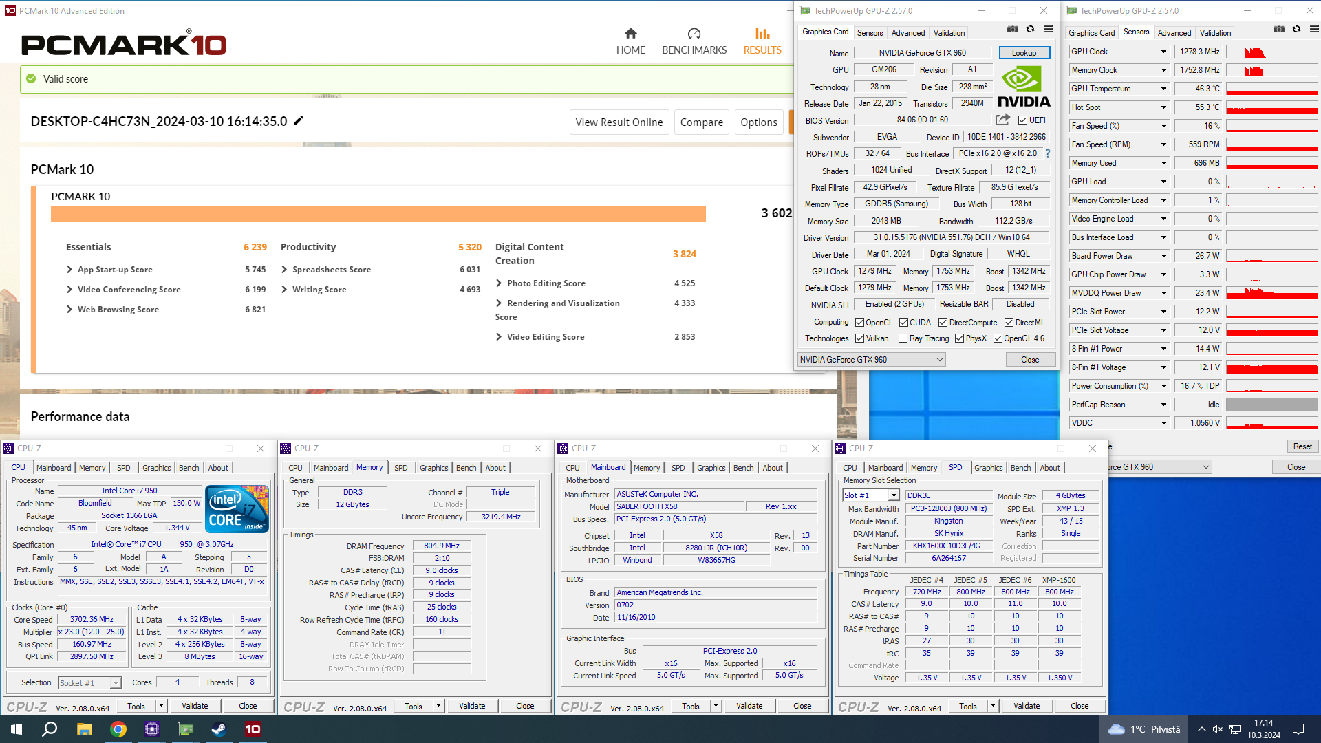Open the Options button in PCMark 10

click(x=759, y=122)
